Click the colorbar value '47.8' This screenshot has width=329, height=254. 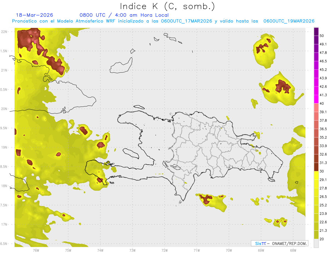point(323,53)
